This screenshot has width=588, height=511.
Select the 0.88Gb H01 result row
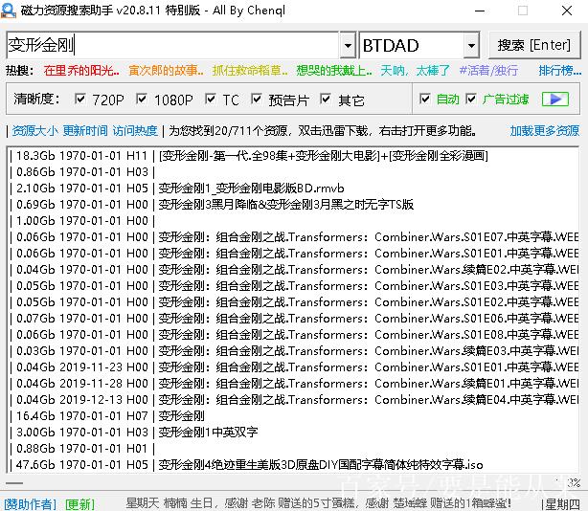(292, 449)
